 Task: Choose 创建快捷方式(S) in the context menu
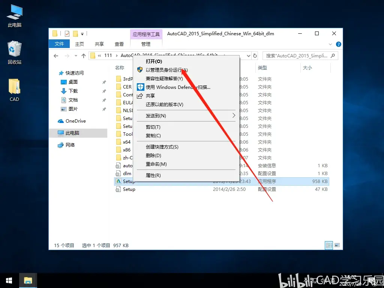coord(186,147)
